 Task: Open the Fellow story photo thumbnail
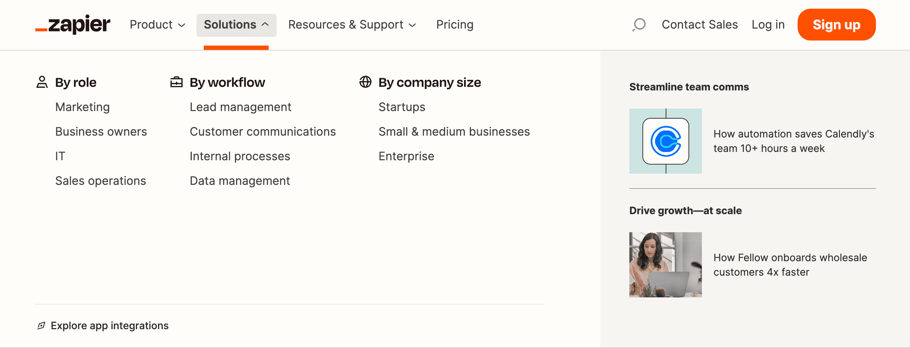point(665,264)
